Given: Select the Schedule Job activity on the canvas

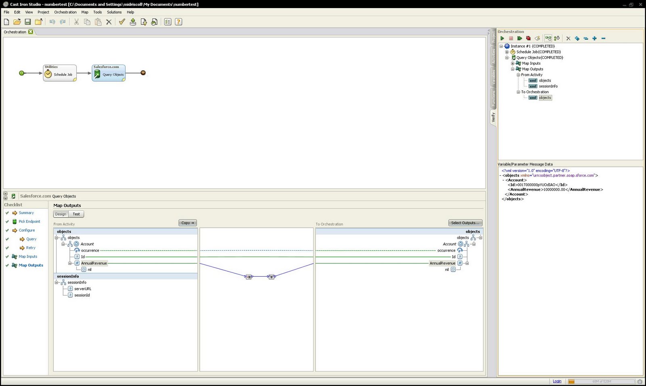Looking at the screenshot, I should [x=60, y=73].
